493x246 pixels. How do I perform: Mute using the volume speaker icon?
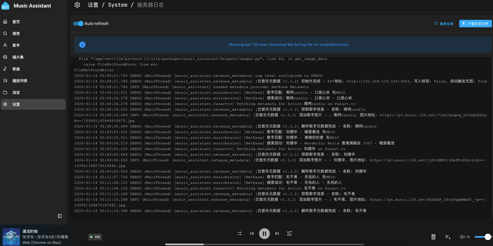pyautogui.click(x=462, y=237)
